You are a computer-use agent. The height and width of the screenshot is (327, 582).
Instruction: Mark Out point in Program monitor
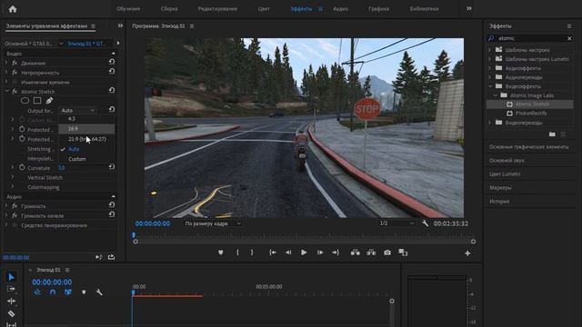tap(252, 253)
